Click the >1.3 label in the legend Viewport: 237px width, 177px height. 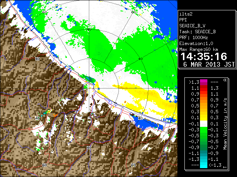pyautogui.click(x=194, y=82)
